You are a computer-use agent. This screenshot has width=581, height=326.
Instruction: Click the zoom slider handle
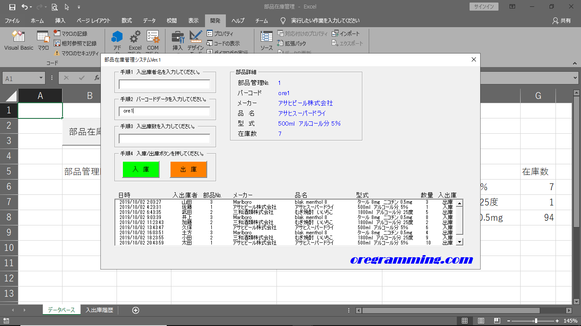(536, 321)
